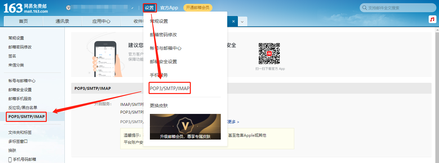
Task: Switch to the 应用中心 tab
Action: tap(101, 21)
